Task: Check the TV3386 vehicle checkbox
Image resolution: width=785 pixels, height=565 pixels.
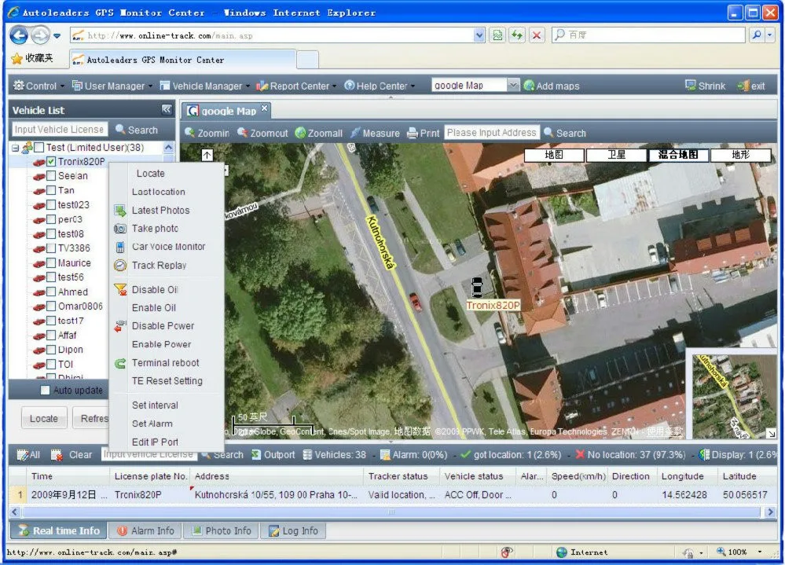Action: 51,248
